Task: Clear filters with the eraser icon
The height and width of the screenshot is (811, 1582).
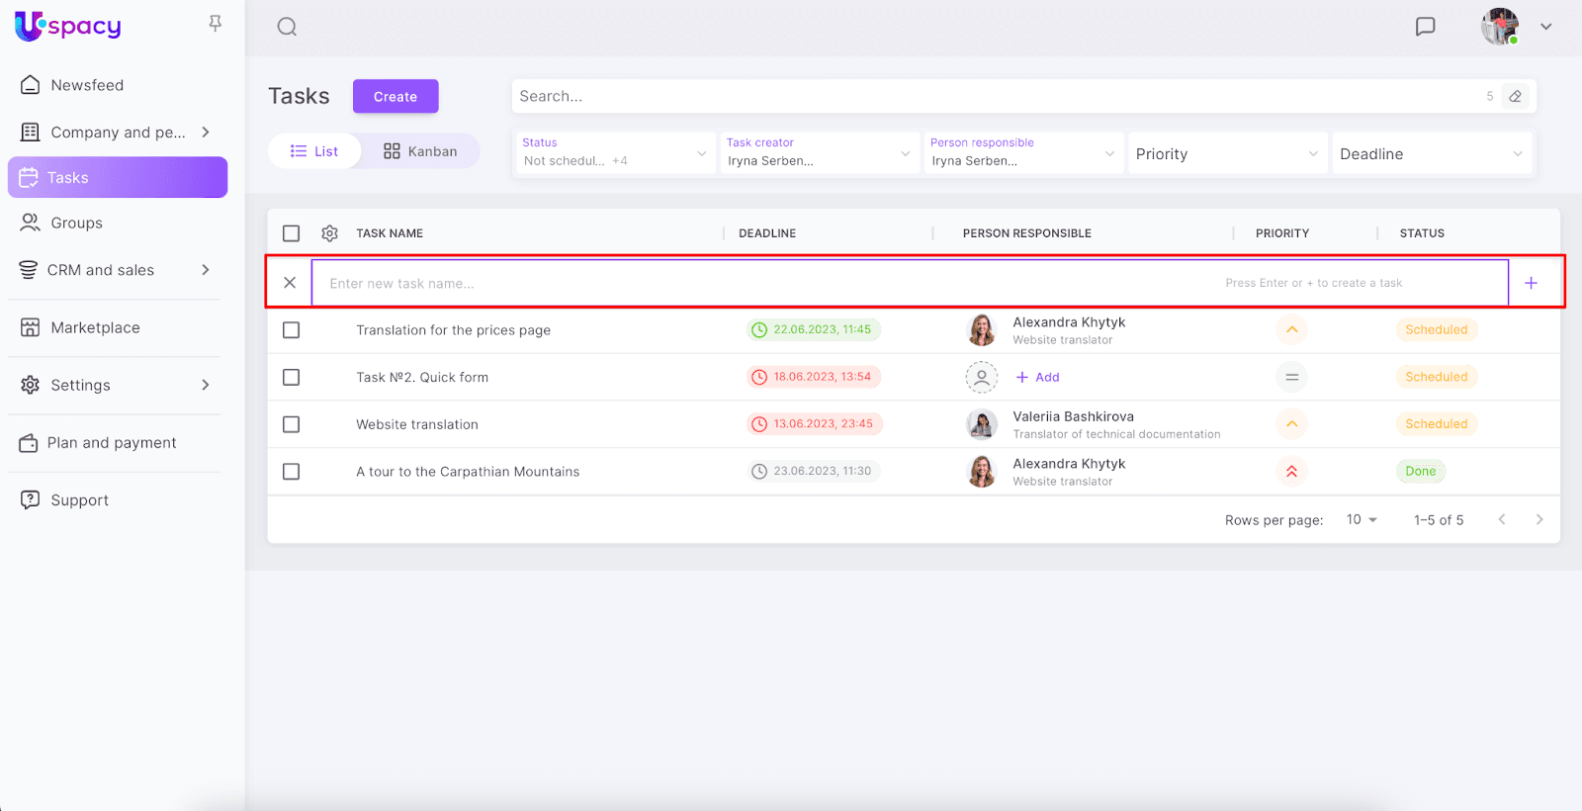Action: click(1515, 97)
